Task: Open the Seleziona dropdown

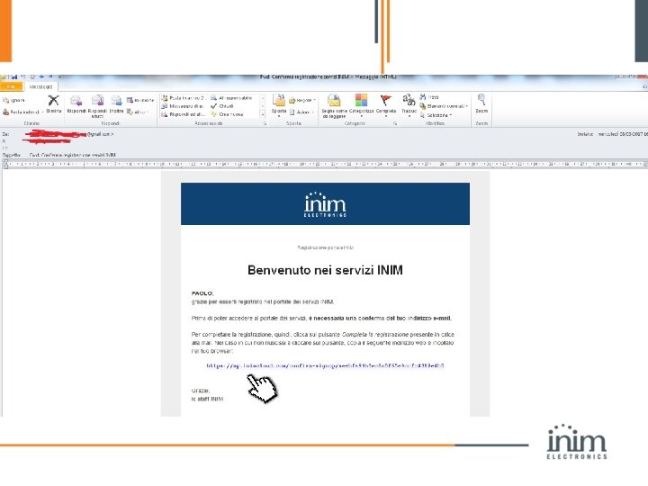Action: pos(436,115)
